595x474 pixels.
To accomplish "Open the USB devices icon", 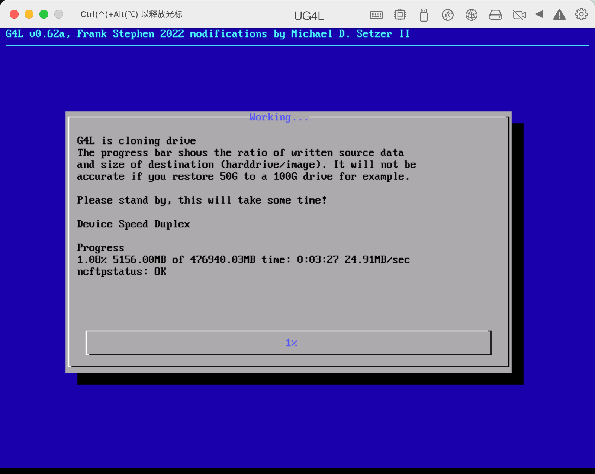I will point(424,15).
